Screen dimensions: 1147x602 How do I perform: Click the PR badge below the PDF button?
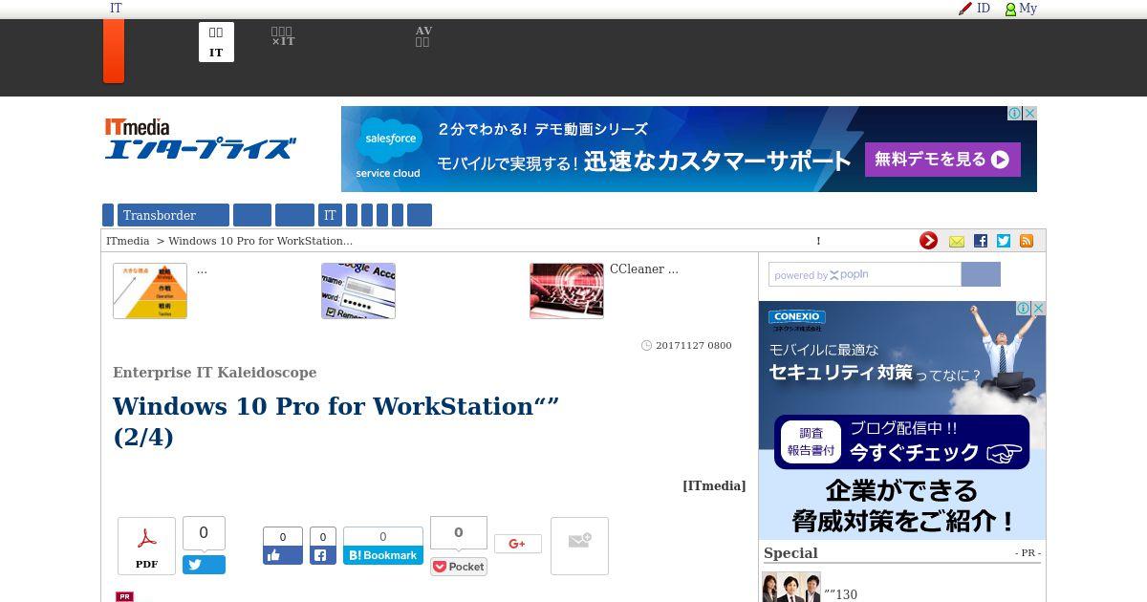click(124, 596)
